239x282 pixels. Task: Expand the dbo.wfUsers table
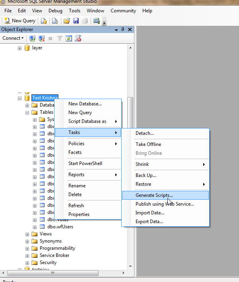pyautogui.click(x=35, y=227)
